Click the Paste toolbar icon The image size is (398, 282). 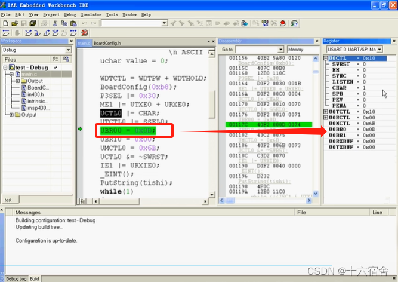(73, 23)
